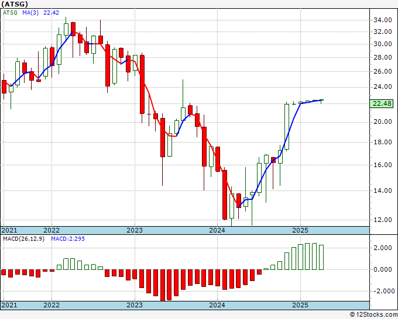Select 2021 on the MACD panel time axis

coord(9,305)
